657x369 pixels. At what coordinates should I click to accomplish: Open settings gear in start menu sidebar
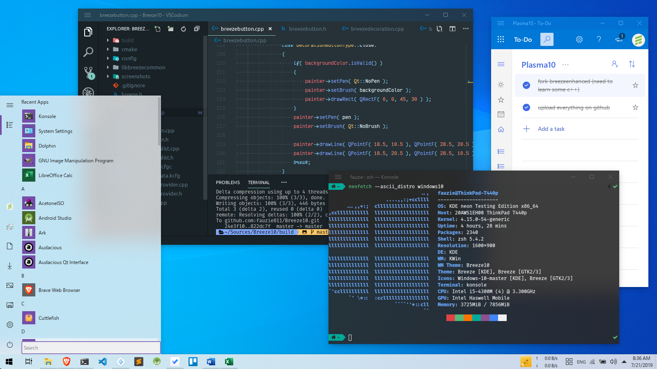[x=10, y=325]
